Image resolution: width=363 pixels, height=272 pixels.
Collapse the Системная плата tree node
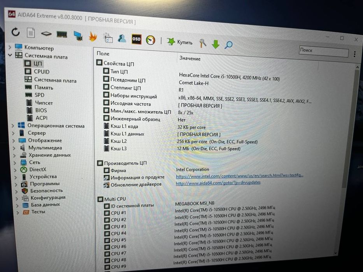tap(10, 55)
